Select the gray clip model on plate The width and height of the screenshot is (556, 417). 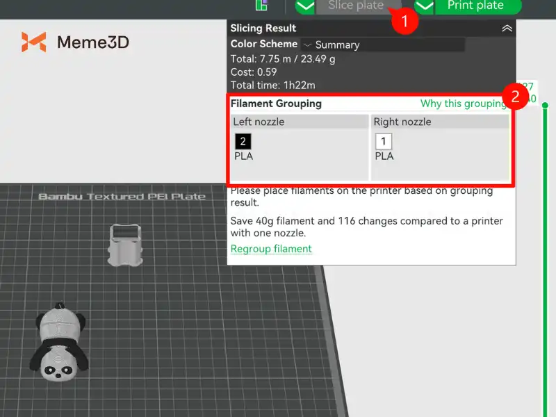(125, 245)
